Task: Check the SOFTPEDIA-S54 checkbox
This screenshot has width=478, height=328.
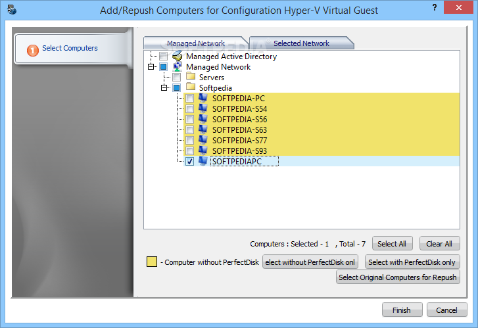Action: coord(189,109)
